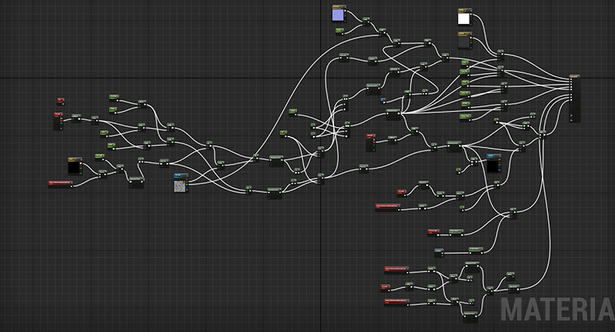This screenshot has height=332, width=615.
Task: Select the tall material output node
Action: tap(574, 98)
